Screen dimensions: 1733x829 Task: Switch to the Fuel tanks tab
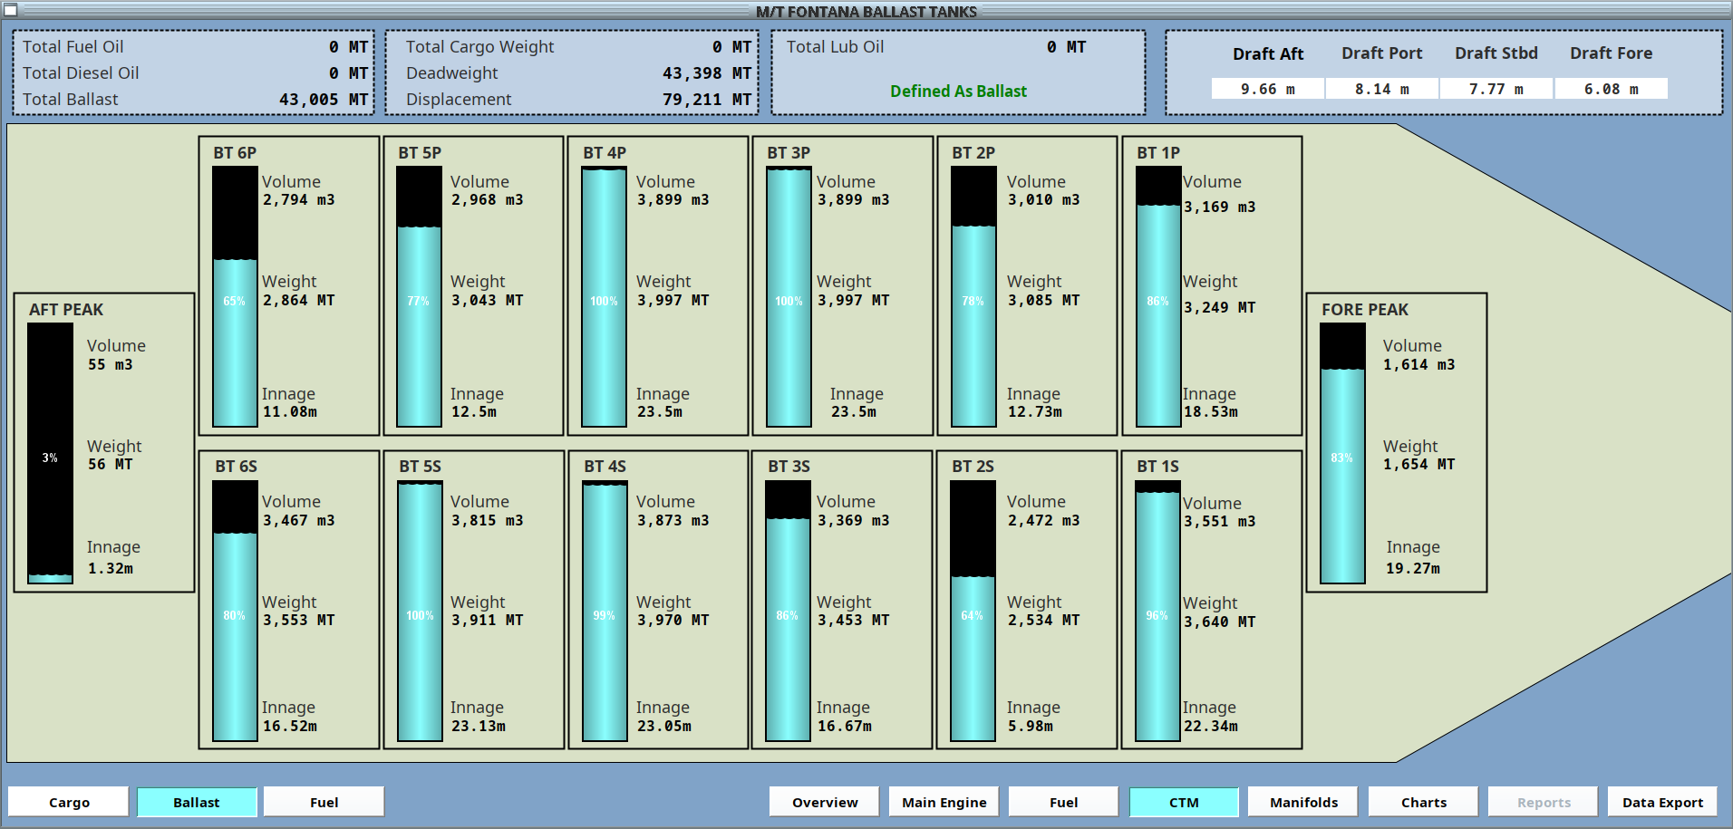[324, 802]
